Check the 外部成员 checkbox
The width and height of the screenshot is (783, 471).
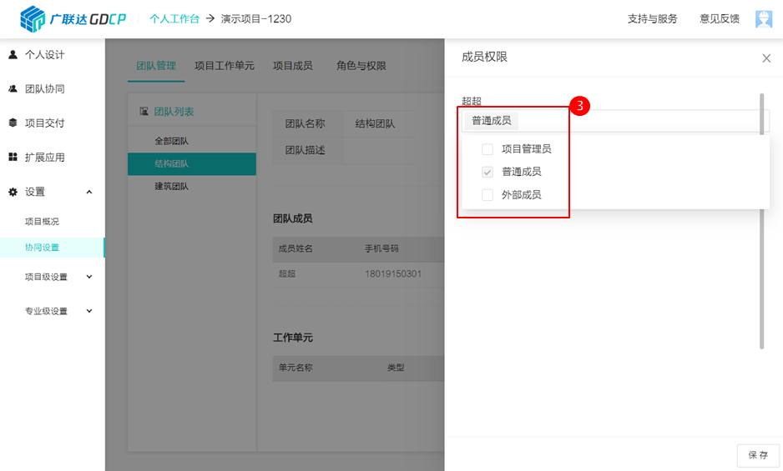click(487, 194)
